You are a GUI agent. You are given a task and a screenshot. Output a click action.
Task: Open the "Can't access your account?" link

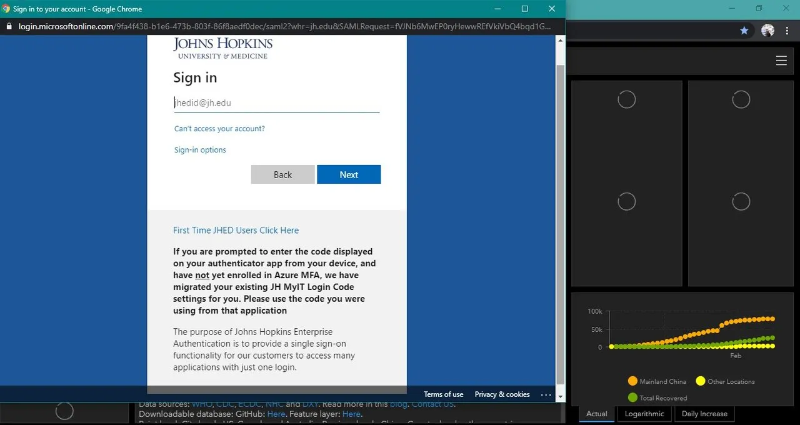[219, 129]
